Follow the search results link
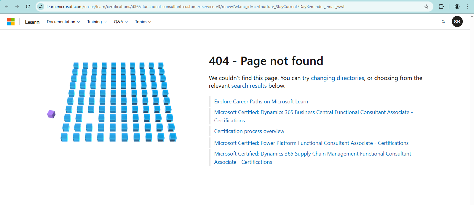This screenshot has width=474, height=205. click(x=249, y=86)
